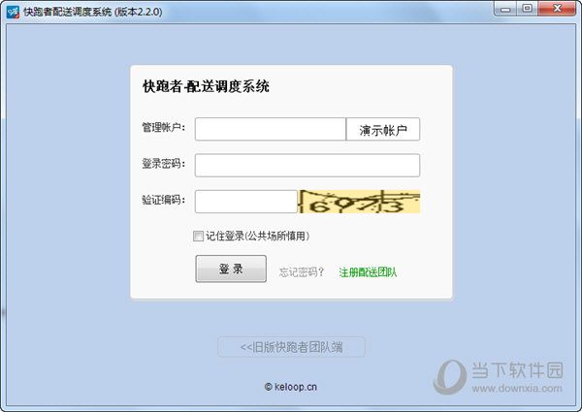Minimize the 快跑者配送调度系统 window

504,9
